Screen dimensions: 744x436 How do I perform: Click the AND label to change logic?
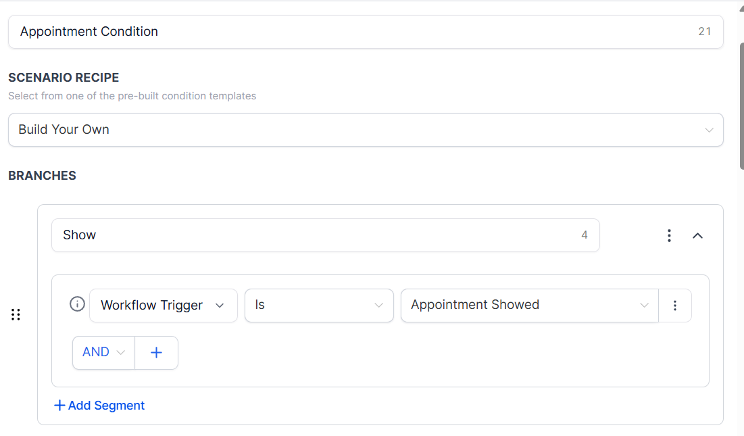click(95, 352)
